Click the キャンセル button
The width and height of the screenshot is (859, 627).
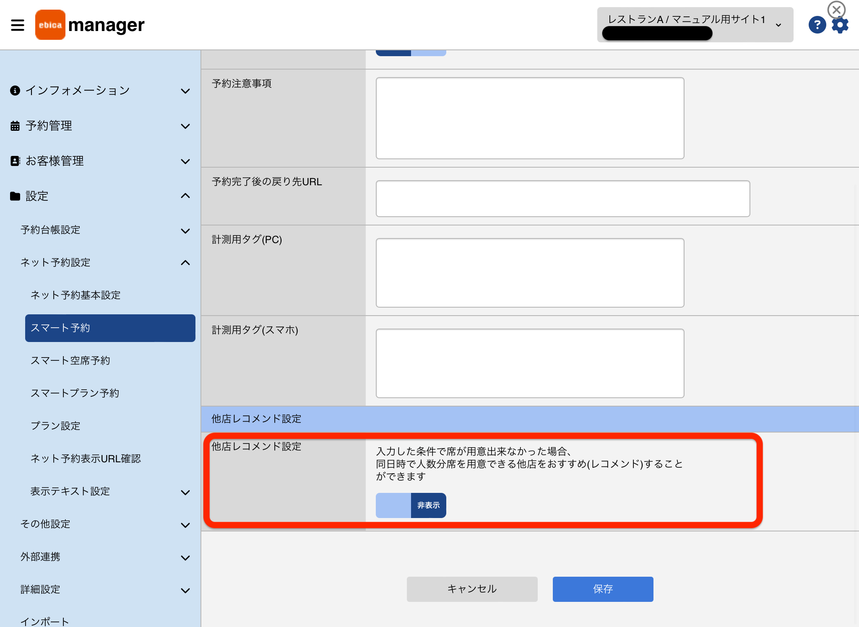[472, 589]
